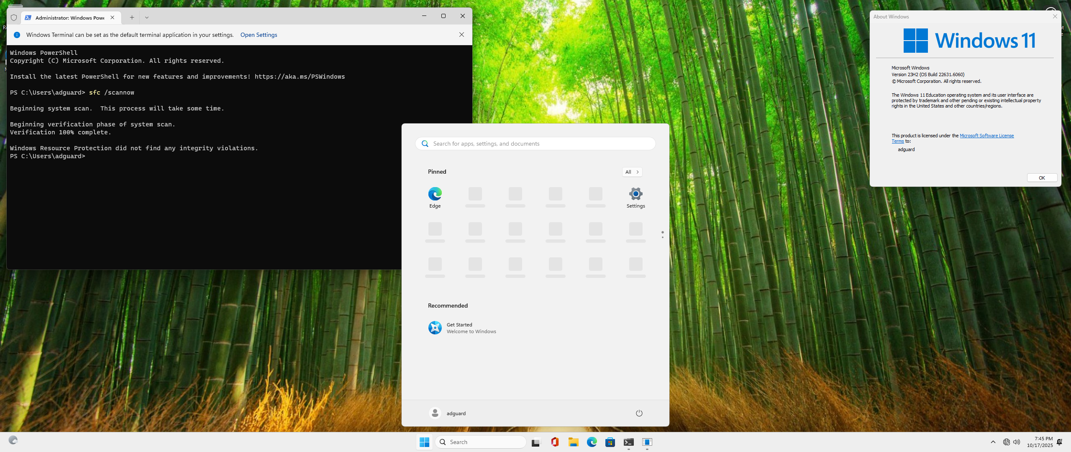The image size is (1071, 452).
Task: Click Task View icon on taskbar
Action: coord(536,442)
